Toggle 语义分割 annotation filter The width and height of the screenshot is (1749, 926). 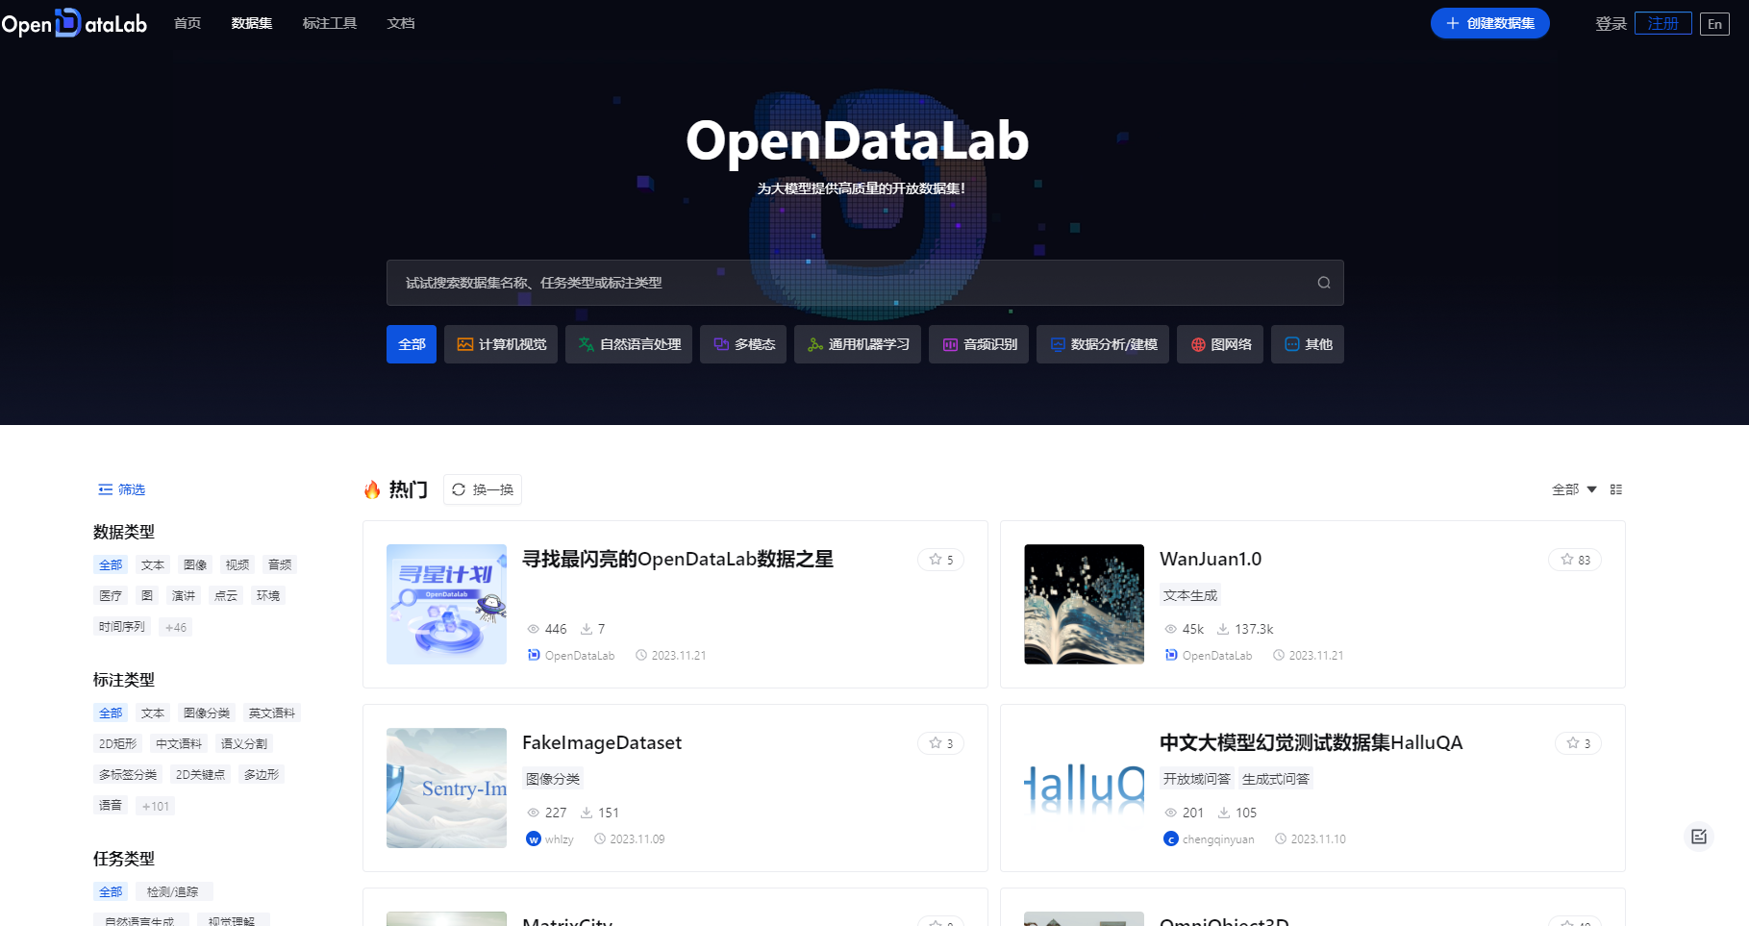click(244, 743)
